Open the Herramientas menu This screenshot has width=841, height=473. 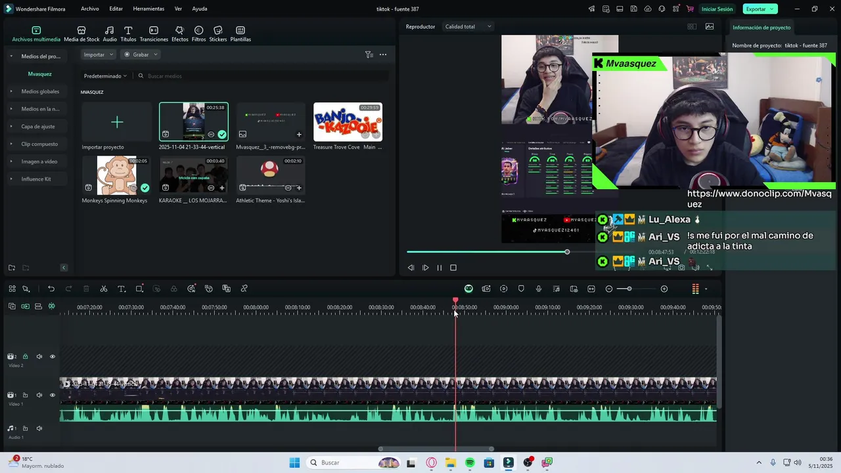pyautogui.click(x=148, y=9)
